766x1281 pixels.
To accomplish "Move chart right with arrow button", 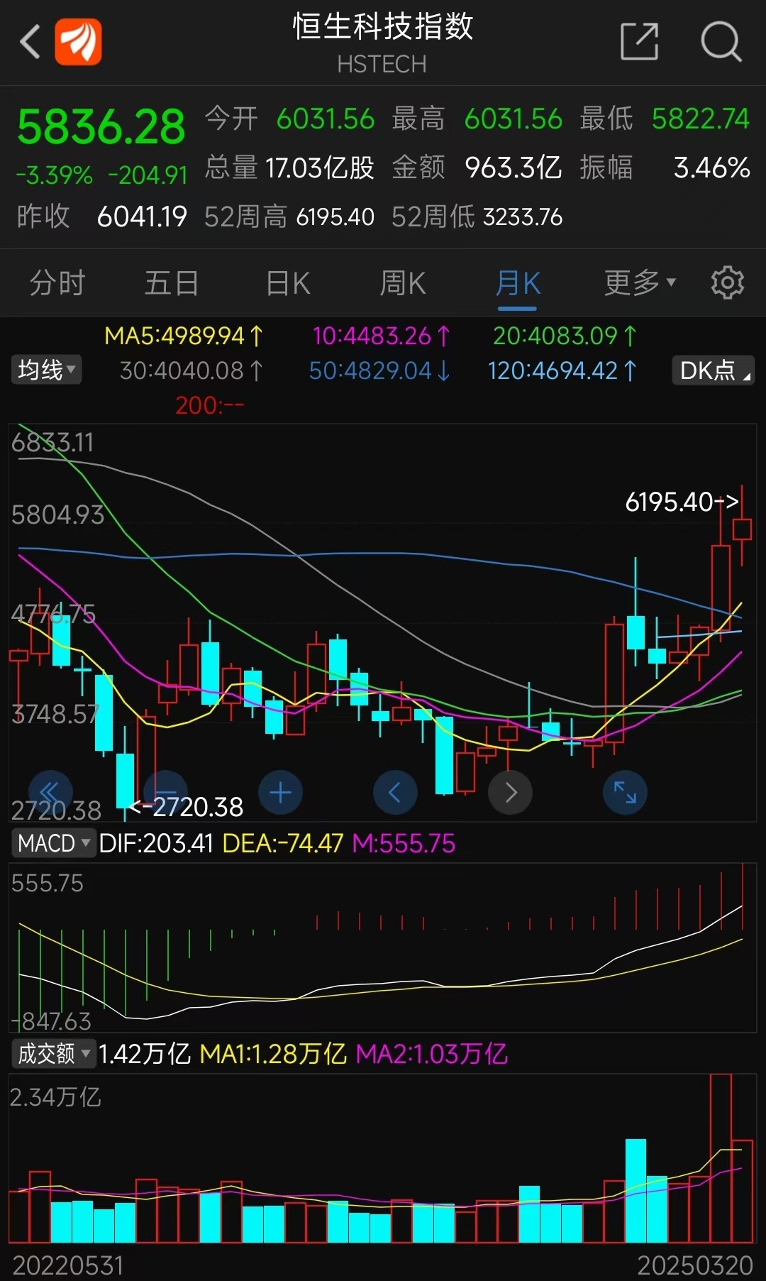I will tap(510, 792).
